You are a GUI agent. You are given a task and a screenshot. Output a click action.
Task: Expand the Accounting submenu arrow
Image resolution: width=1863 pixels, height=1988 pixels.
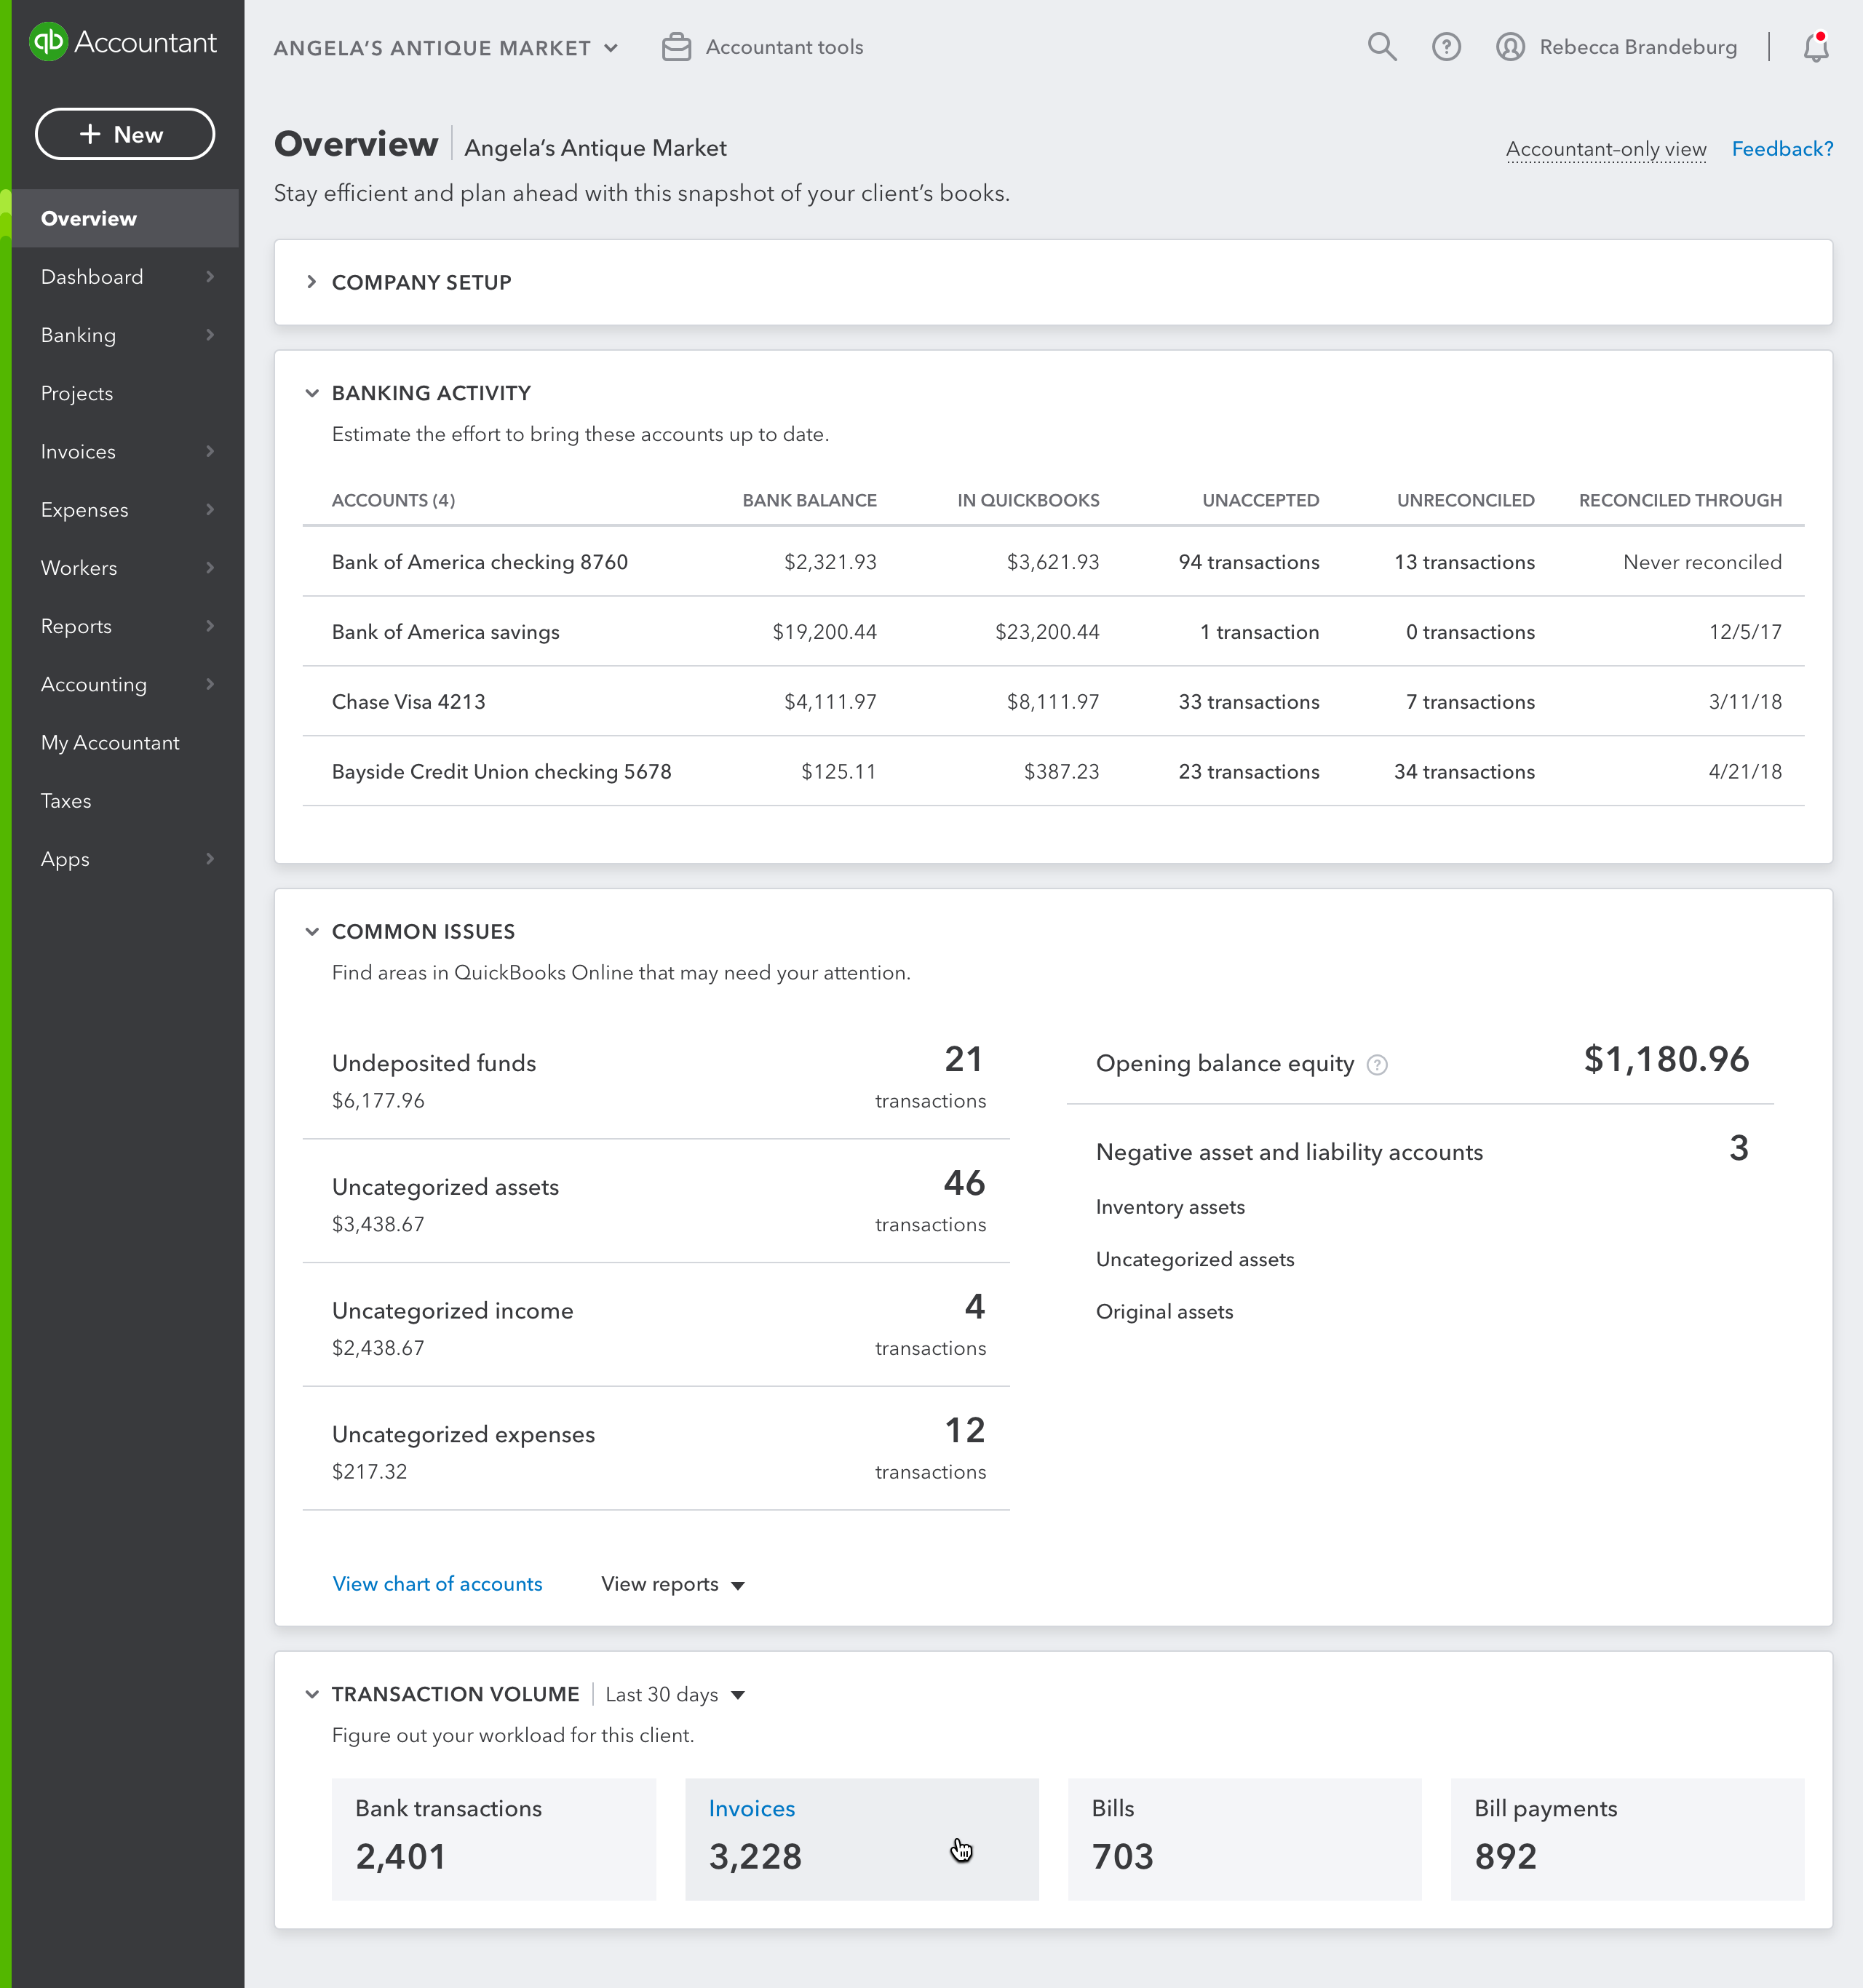click(x=210, y=684)
